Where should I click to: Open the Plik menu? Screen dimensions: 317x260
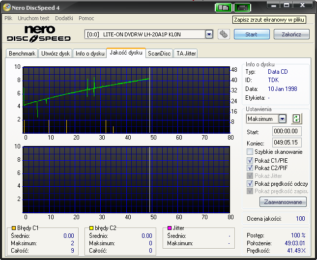pyautogui.click(x=8, y=18)
